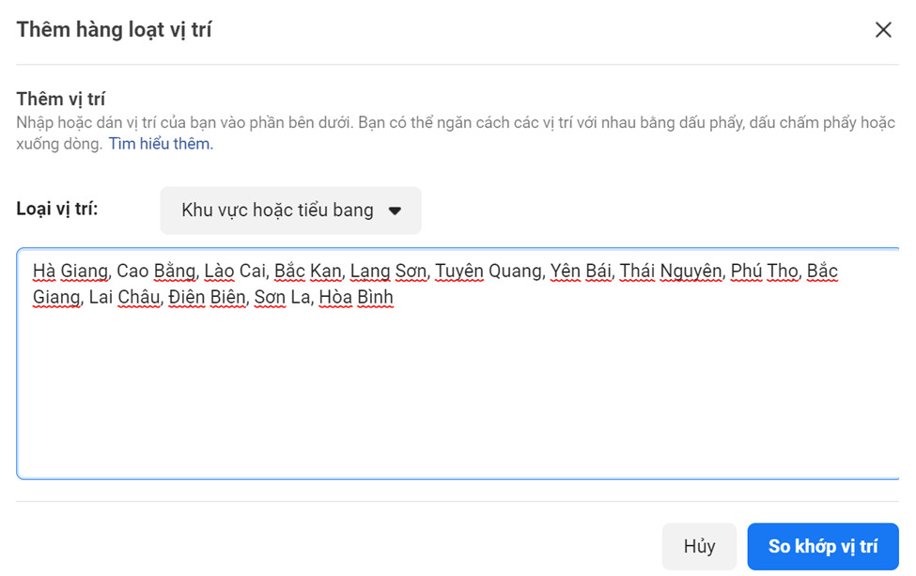The height and width of the screenshot is (576, 916).
Task: Click the So khớp vị trí button
Action: 823,546
